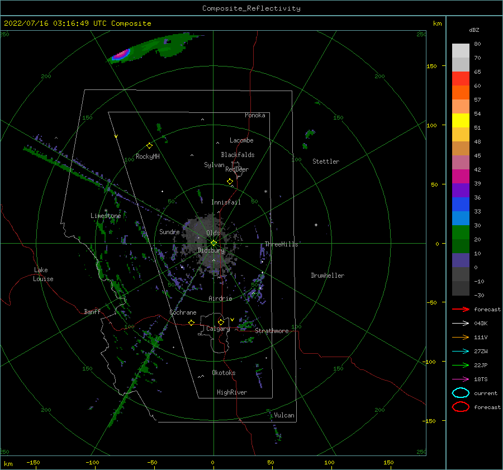Click the white plus marker east of ThreeHills

coord(316,225)
